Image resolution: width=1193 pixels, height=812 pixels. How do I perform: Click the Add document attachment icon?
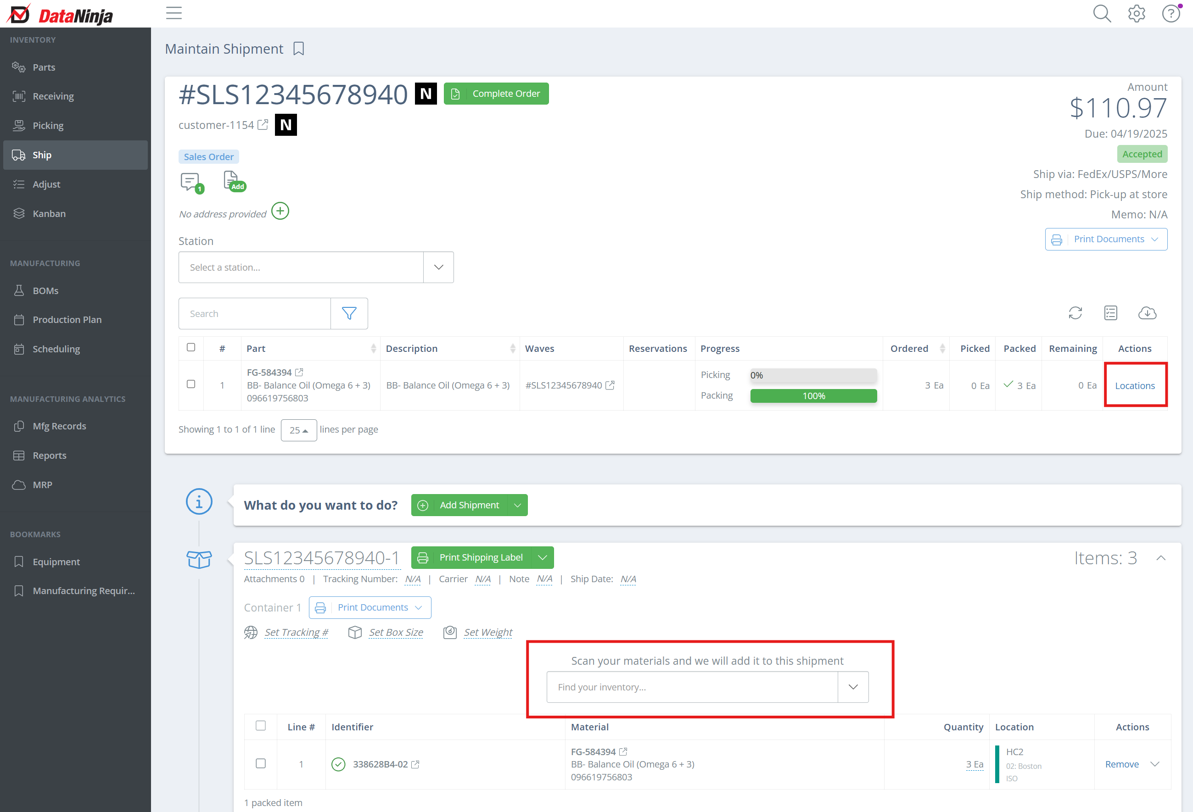[x=233, y=181]
